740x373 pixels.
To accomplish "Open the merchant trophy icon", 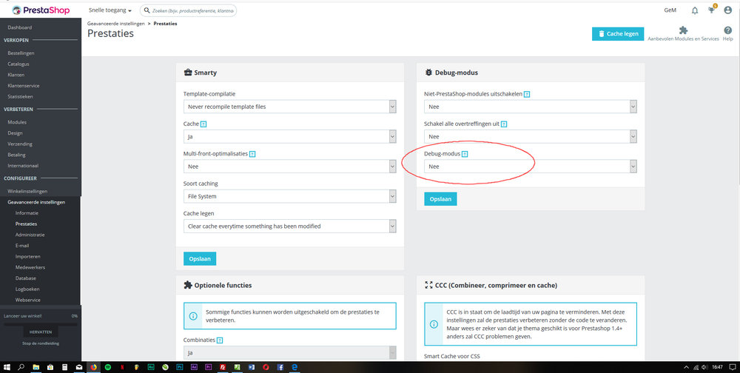I will (x=712, y=10).
